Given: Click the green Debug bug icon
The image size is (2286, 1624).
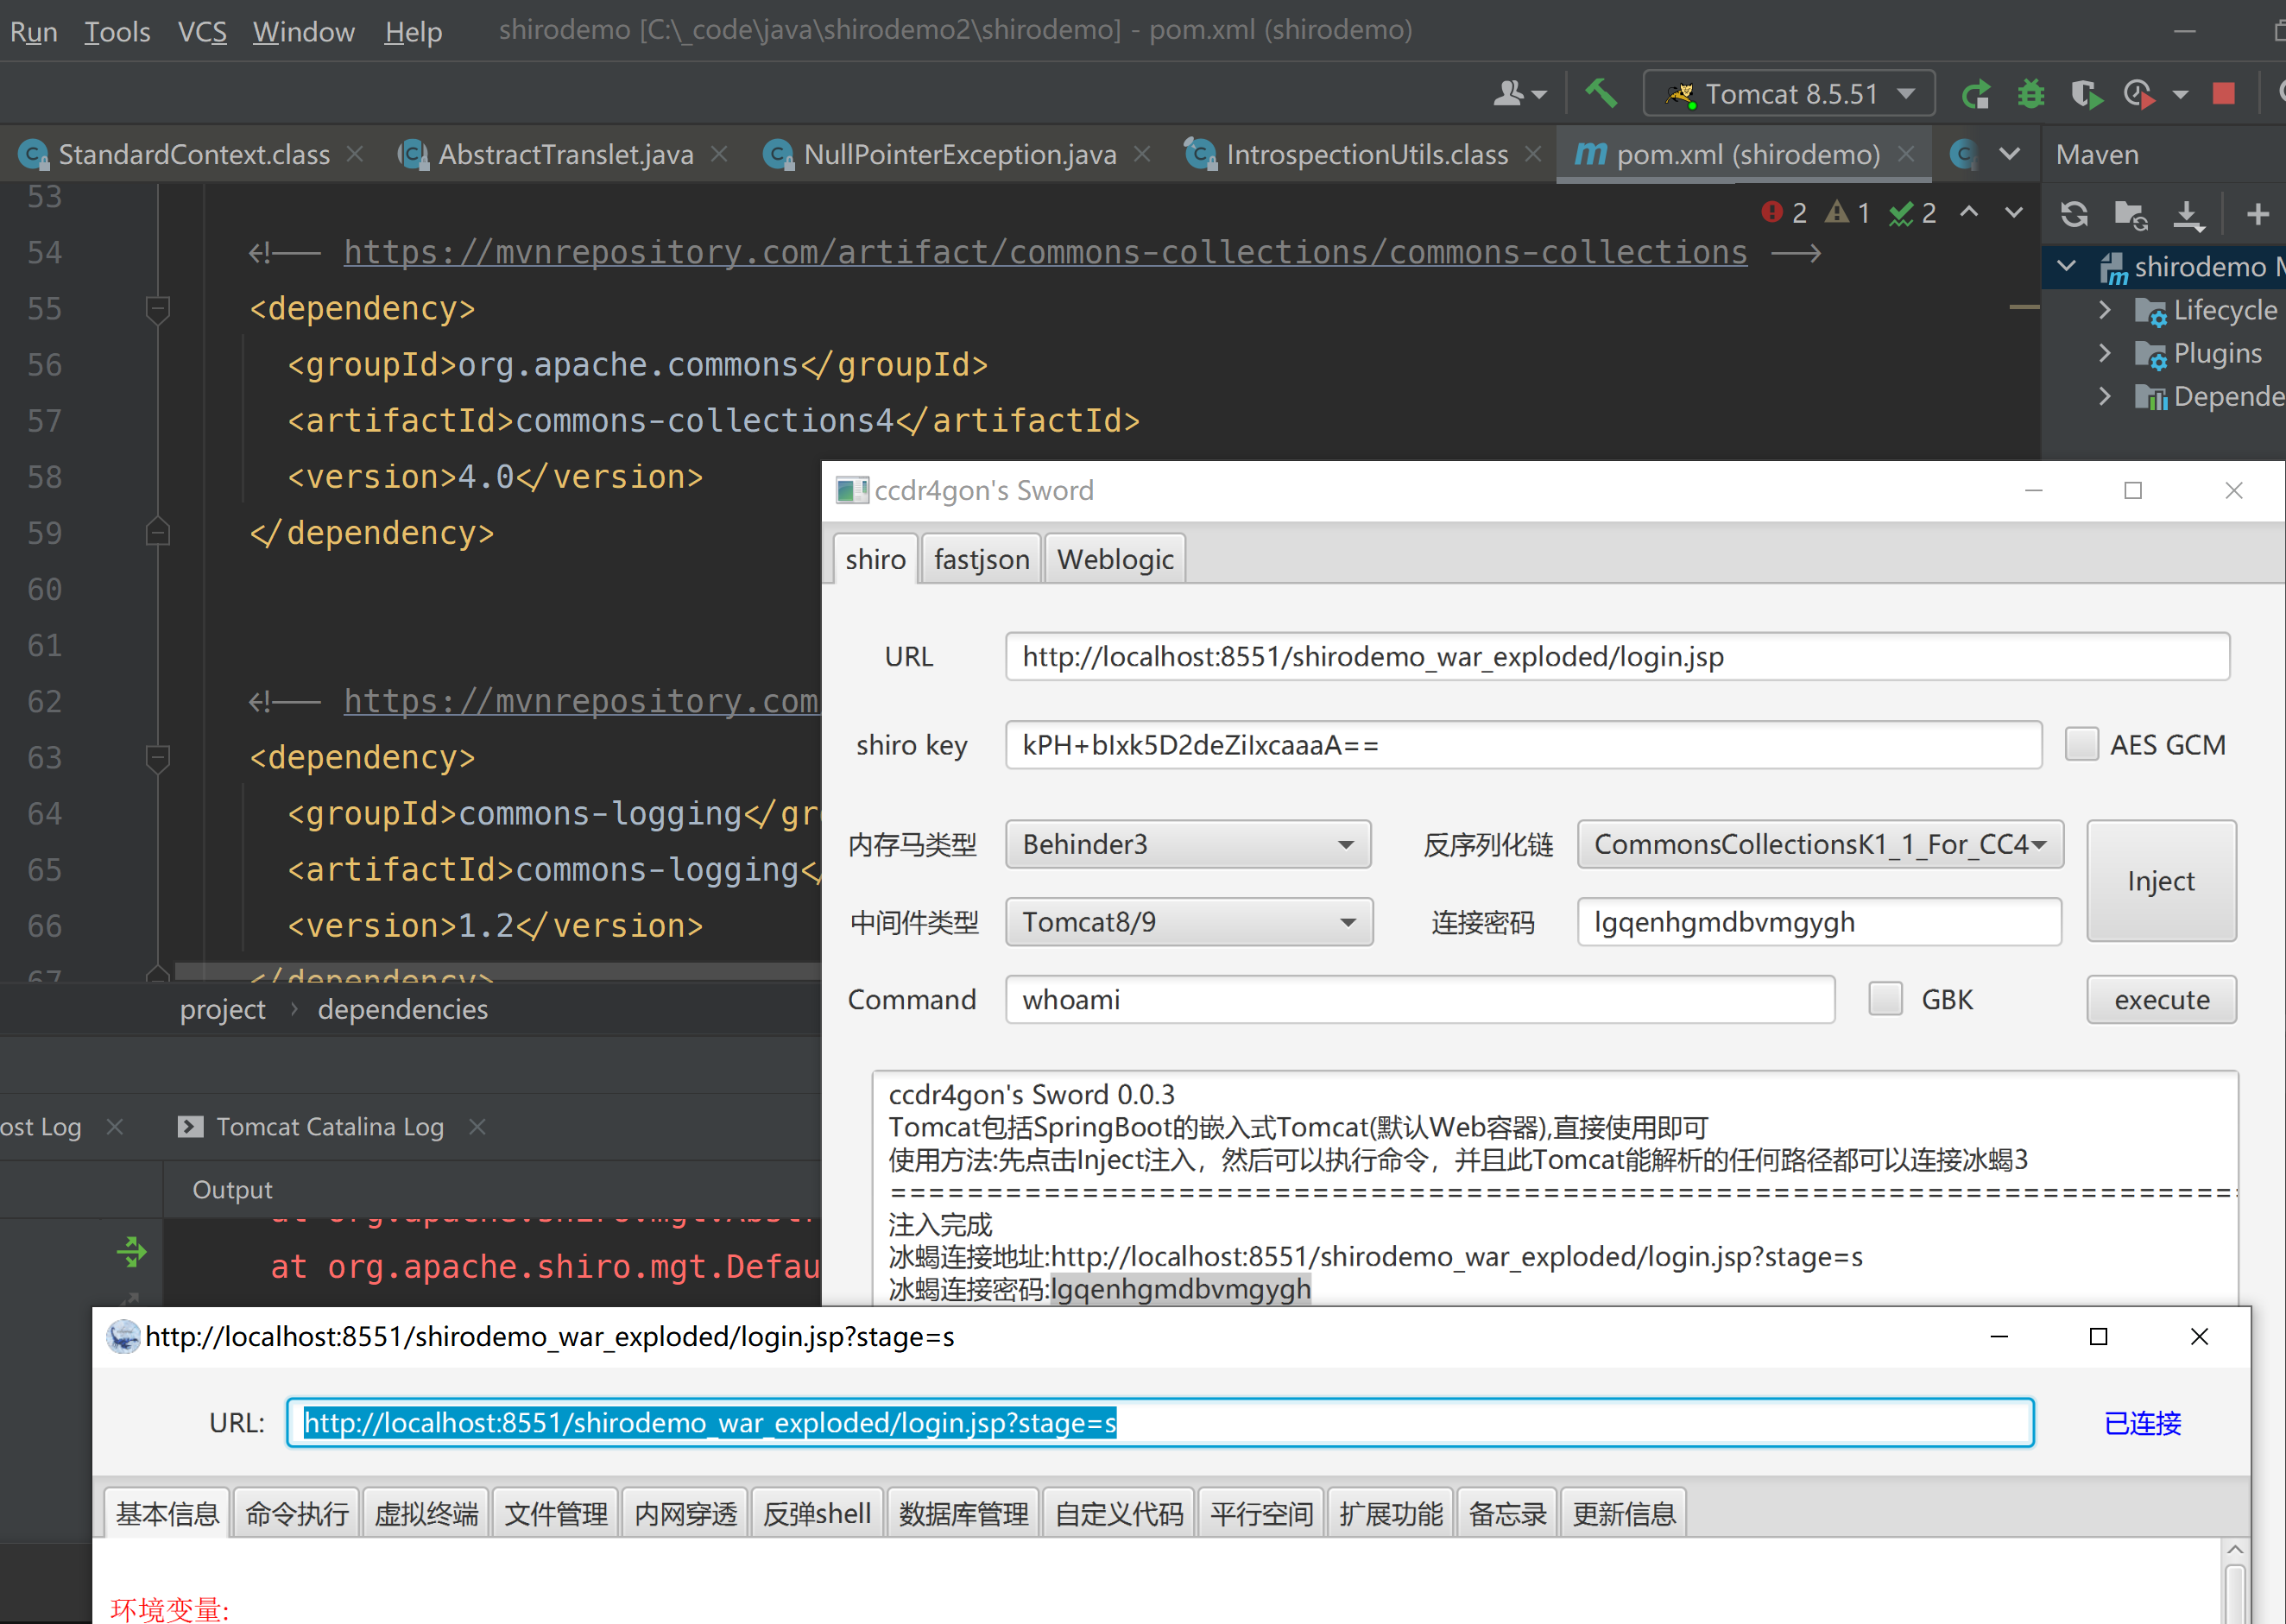Looking at the screenshot, I should [x=2030, y=94].
